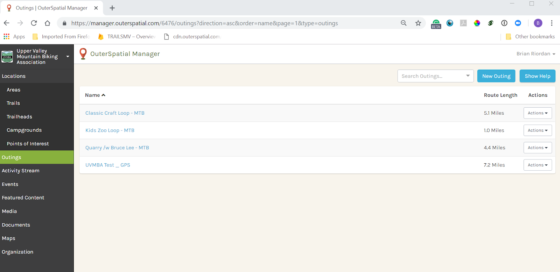Click the OuterSpatial map pin logo
The height and width of the screenshot is (272, 560).
point(83,53)
